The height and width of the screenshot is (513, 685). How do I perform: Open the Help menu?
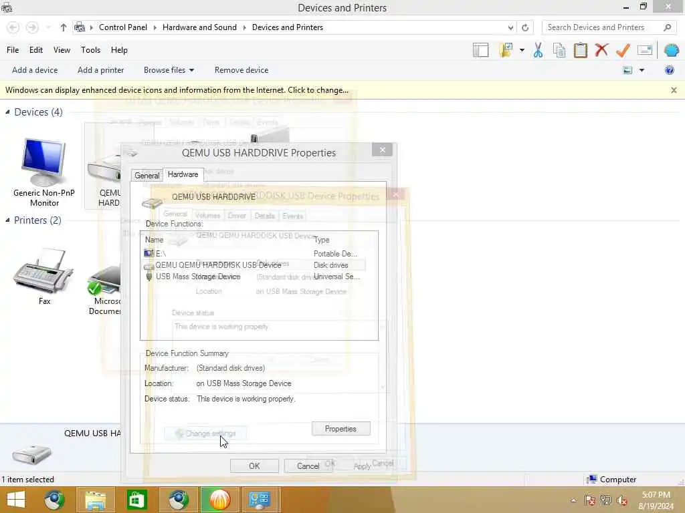119,50
